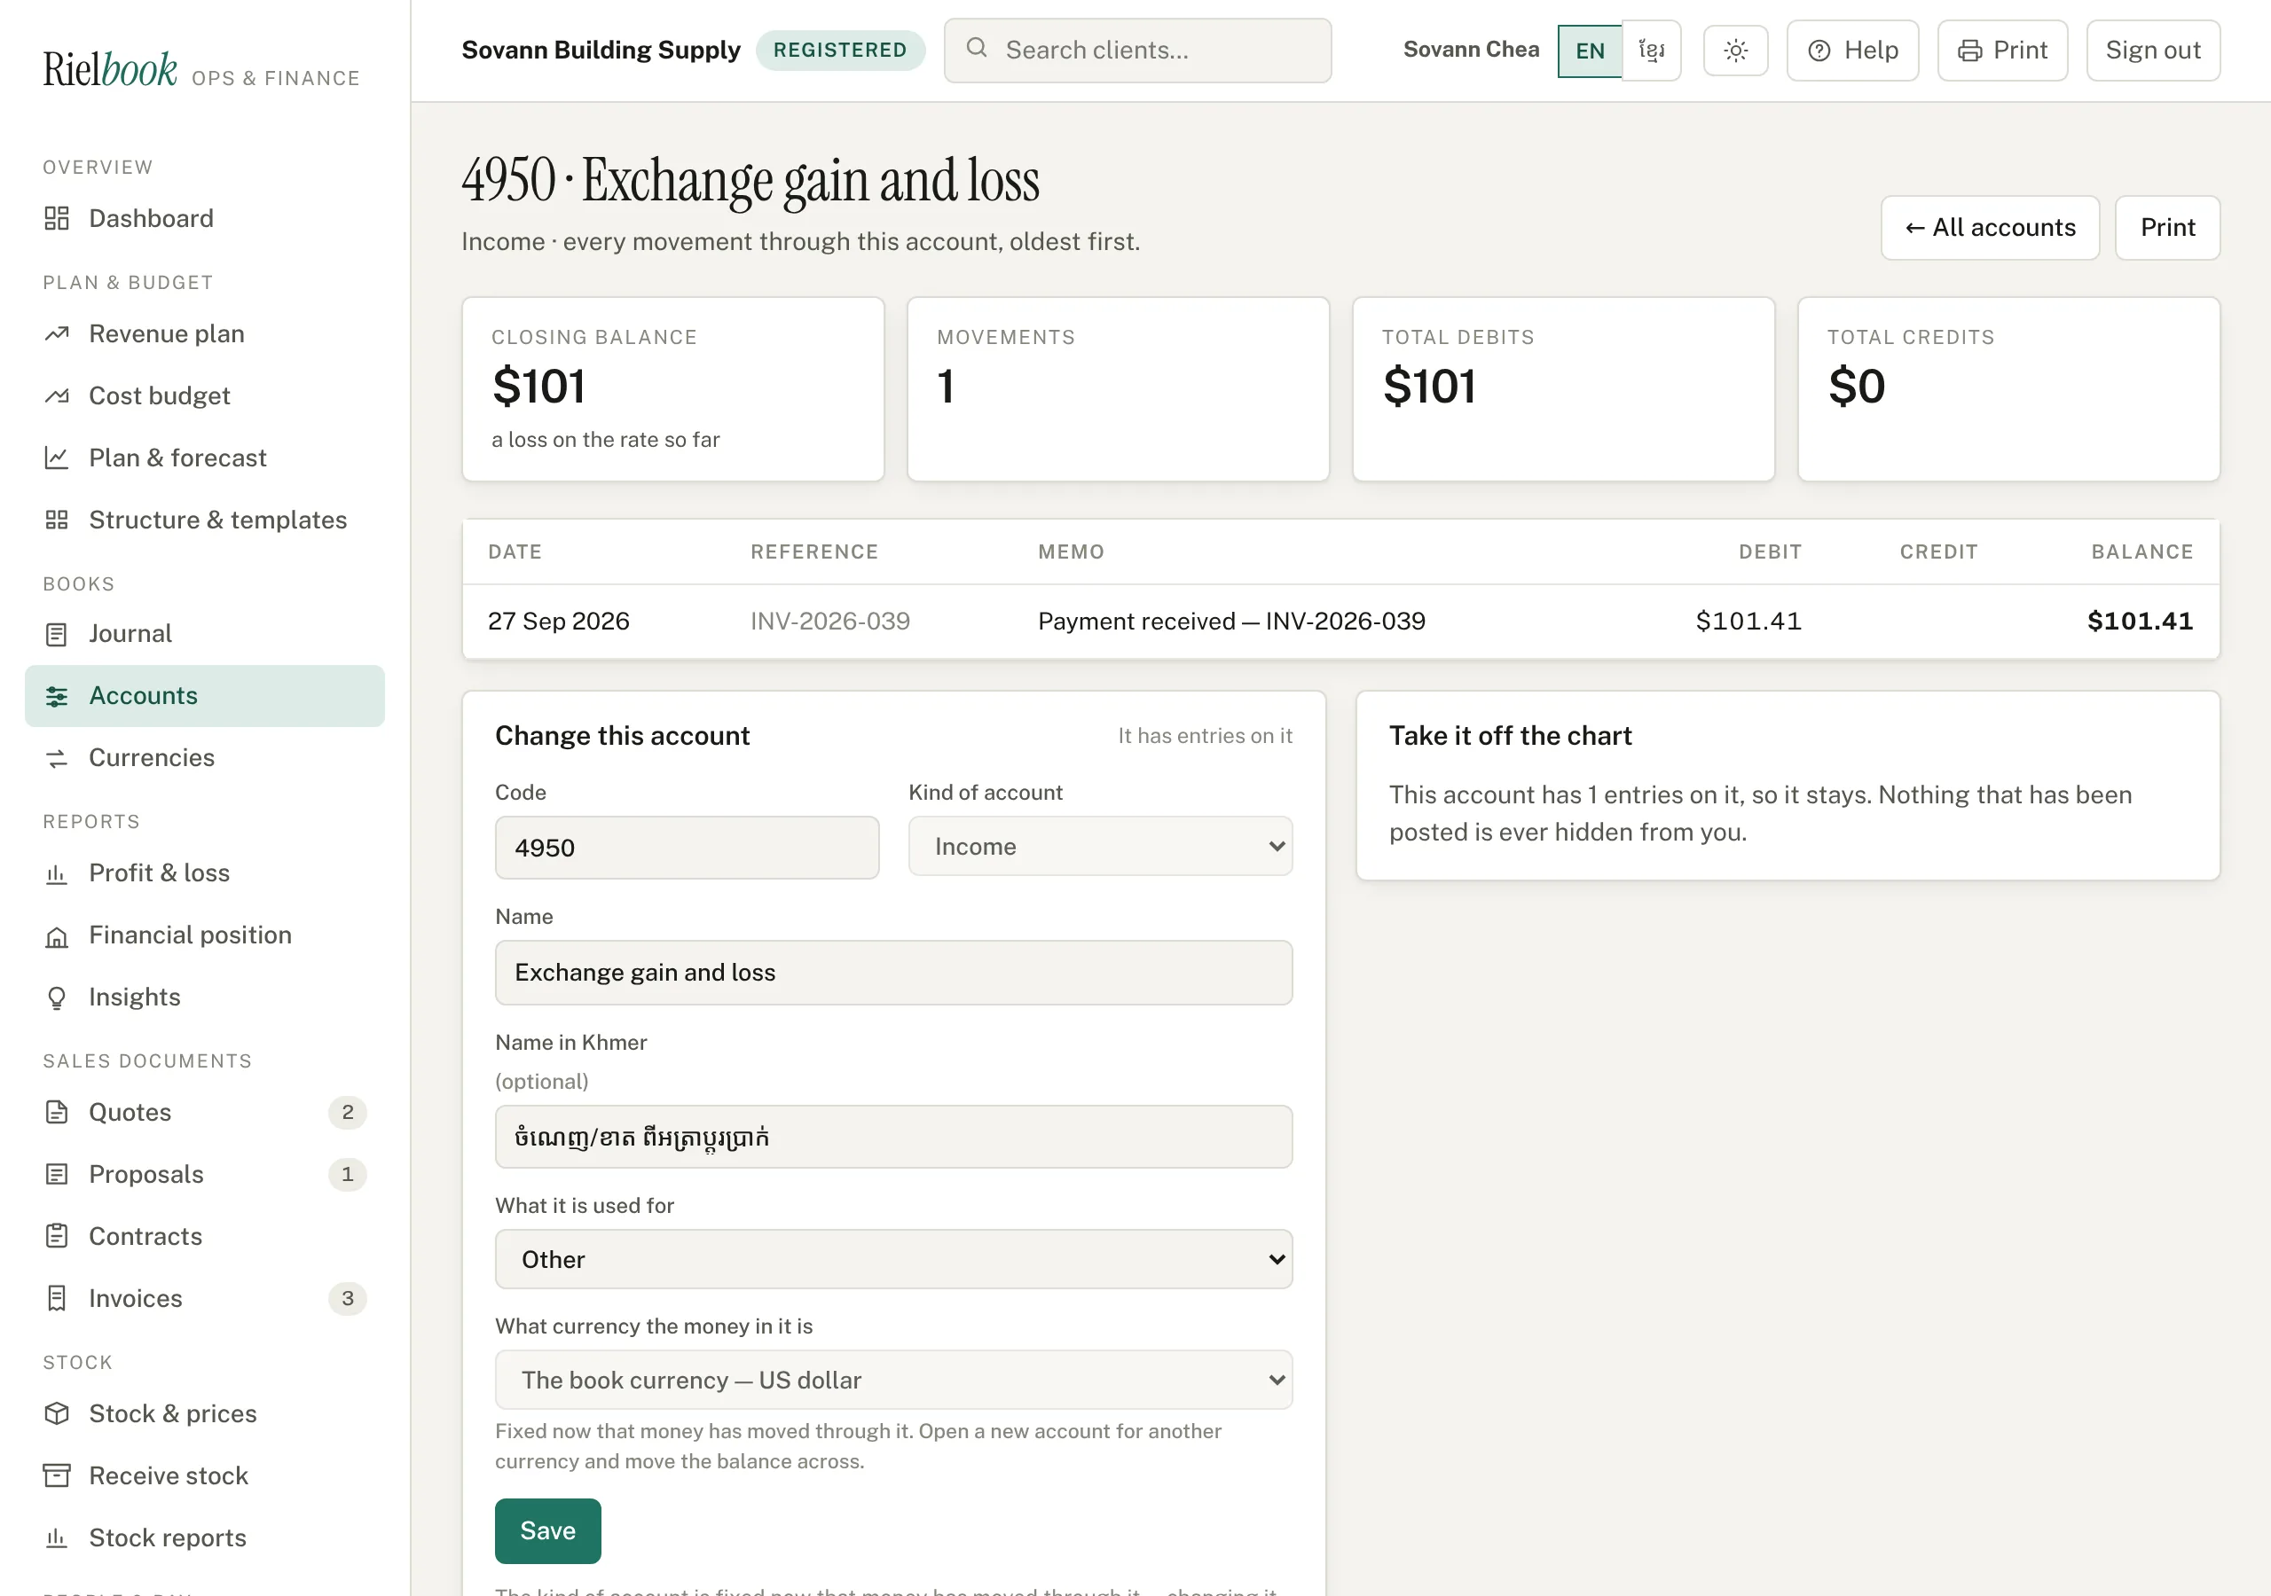2271x1596 pixels.
Task: Open the Accounts menu item
Action: point(205,696)
